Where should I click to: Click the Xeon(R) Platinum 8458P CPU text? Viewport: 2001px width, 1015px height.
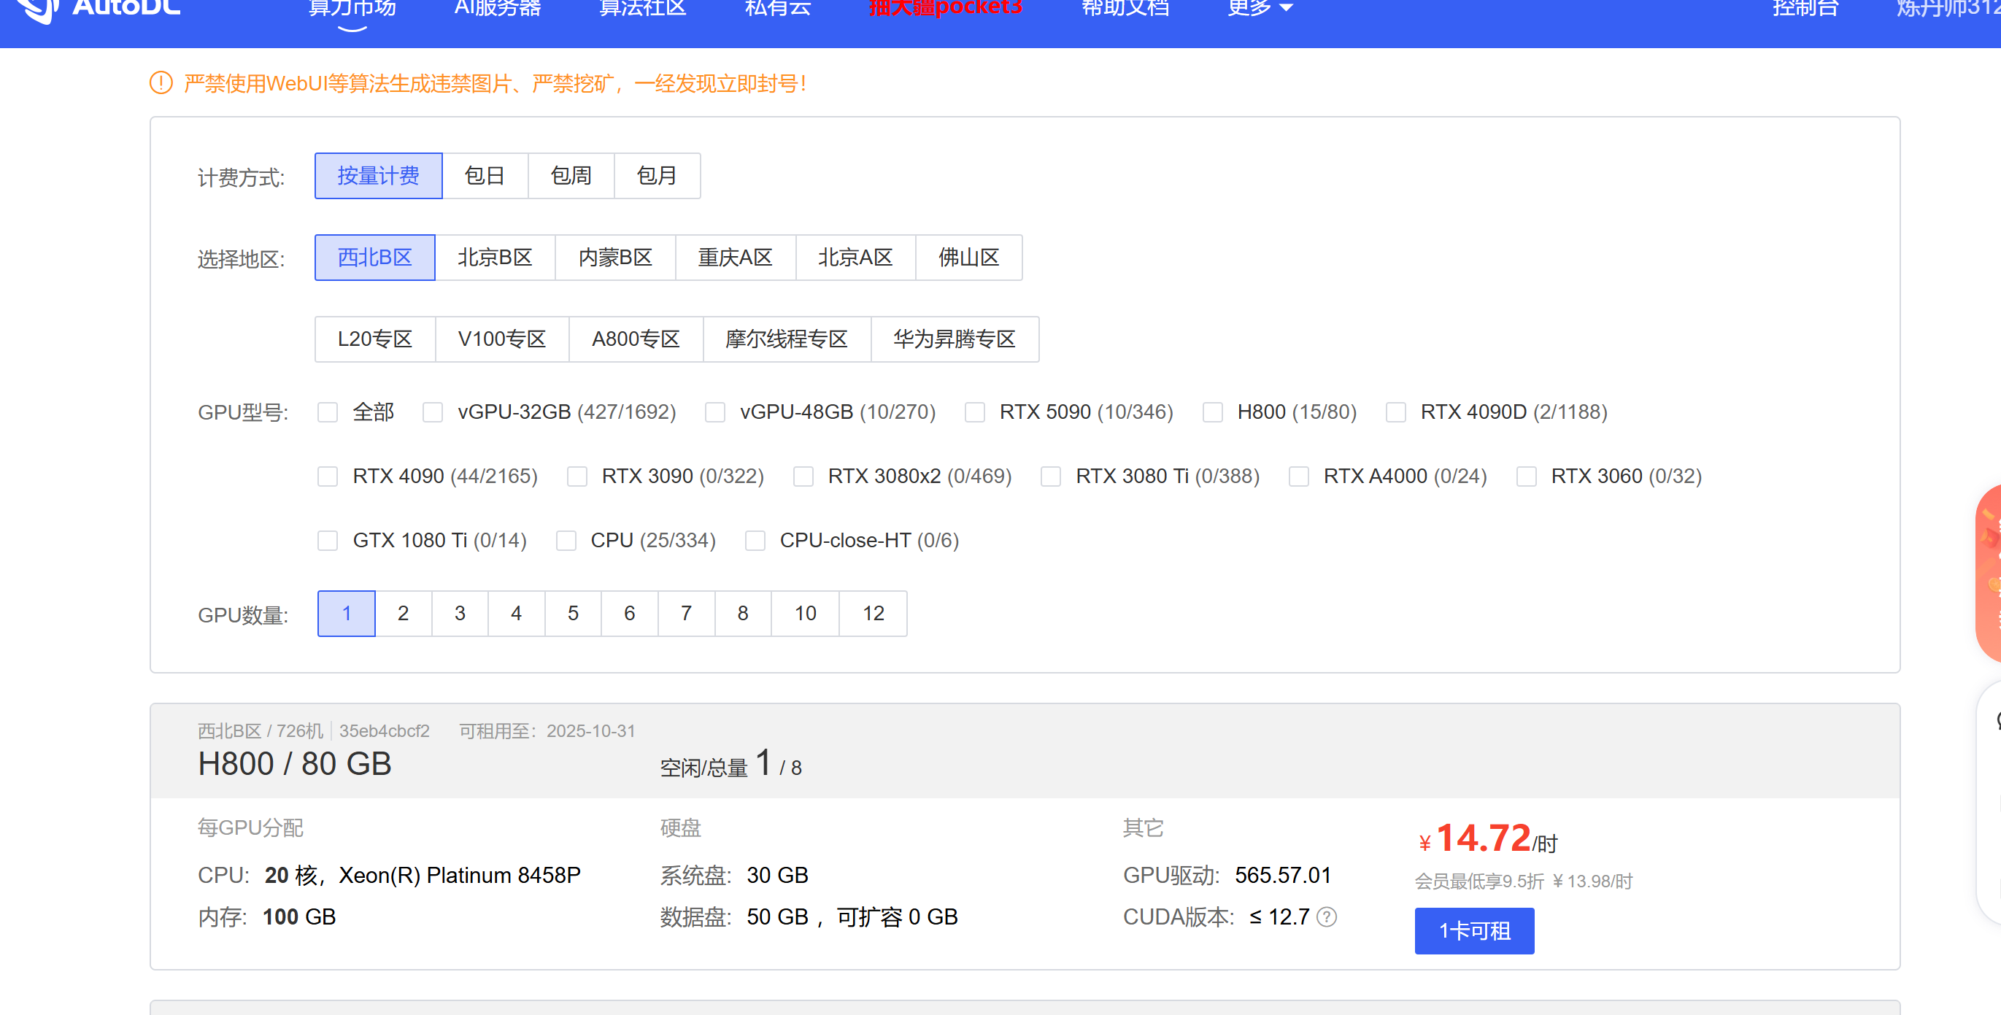pyautogui.click(x=460, y=876)
